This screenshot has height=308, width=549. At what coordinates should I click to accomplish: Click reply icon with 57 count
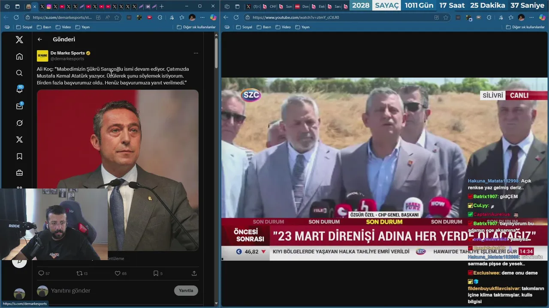coord(41,273)
